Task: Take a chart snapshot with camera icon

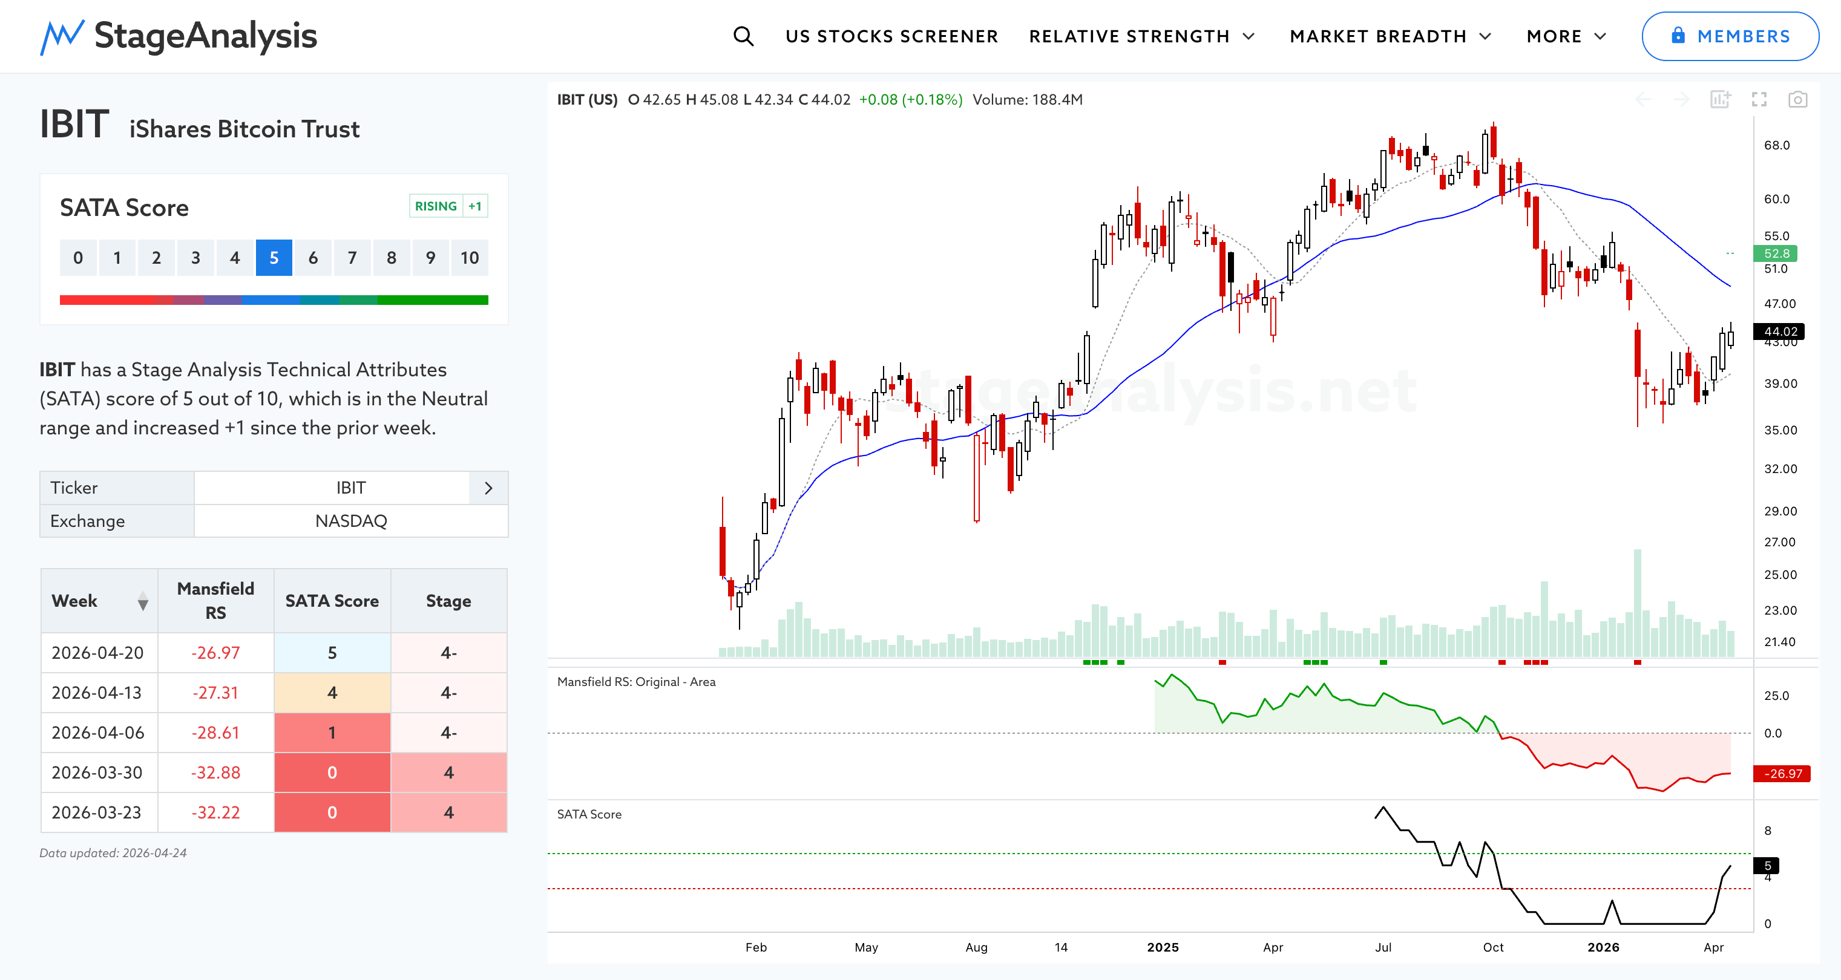Action: point(1797,99)
